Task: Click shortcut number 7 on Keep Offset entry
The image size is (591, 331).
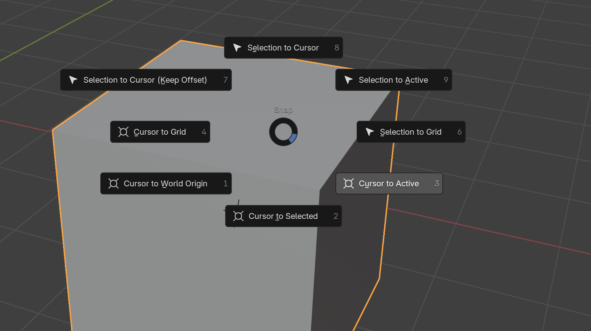Action: pyautogui.click(x=226, y=80)
